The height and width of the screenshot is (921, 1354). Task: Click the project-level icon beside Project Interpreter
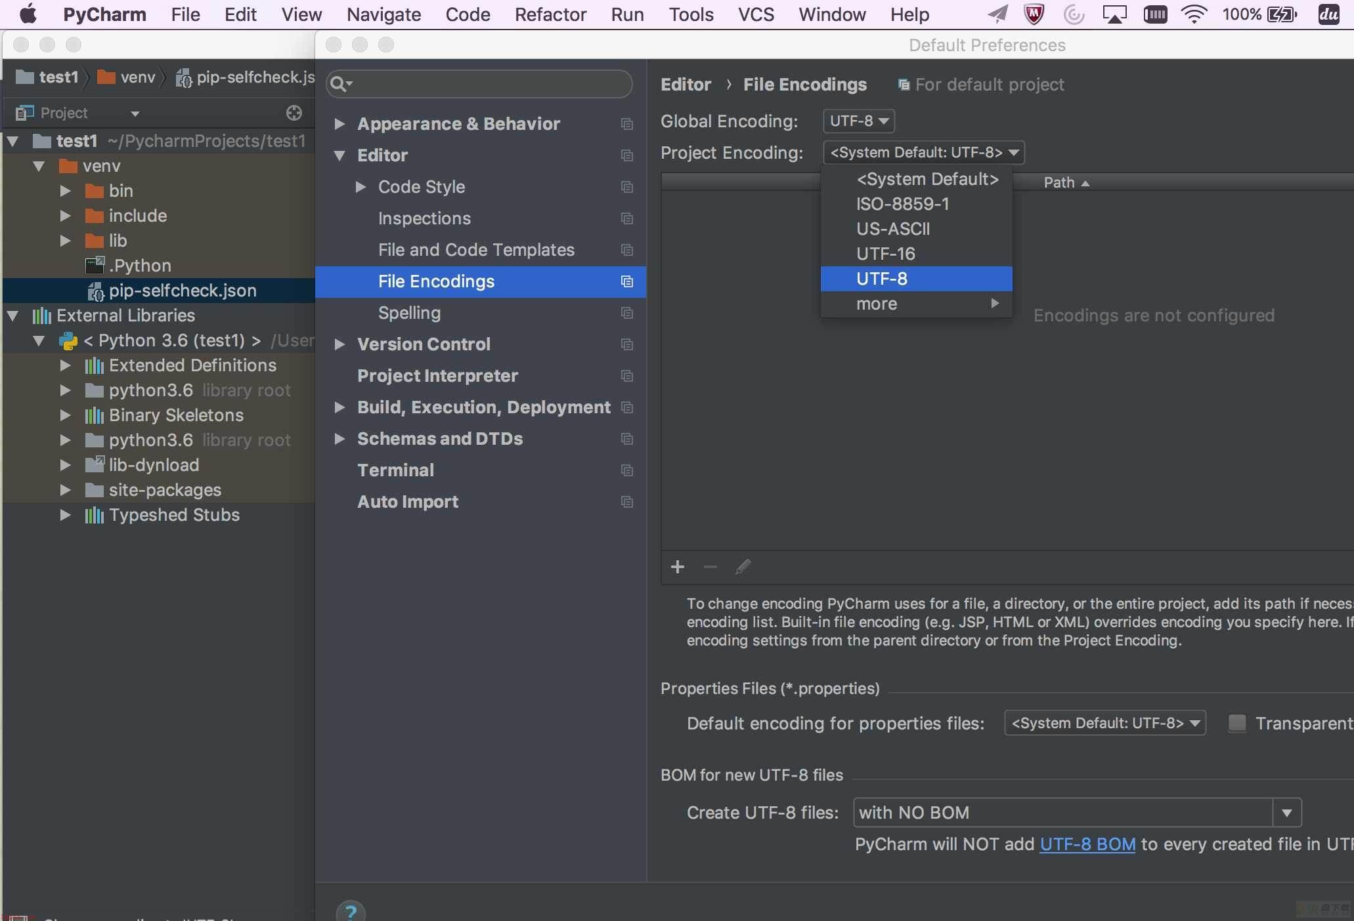pyautogui.click(x=627, y=376)
